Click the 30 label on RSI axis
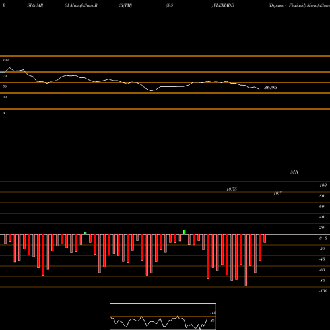 [x=5, y=97]
